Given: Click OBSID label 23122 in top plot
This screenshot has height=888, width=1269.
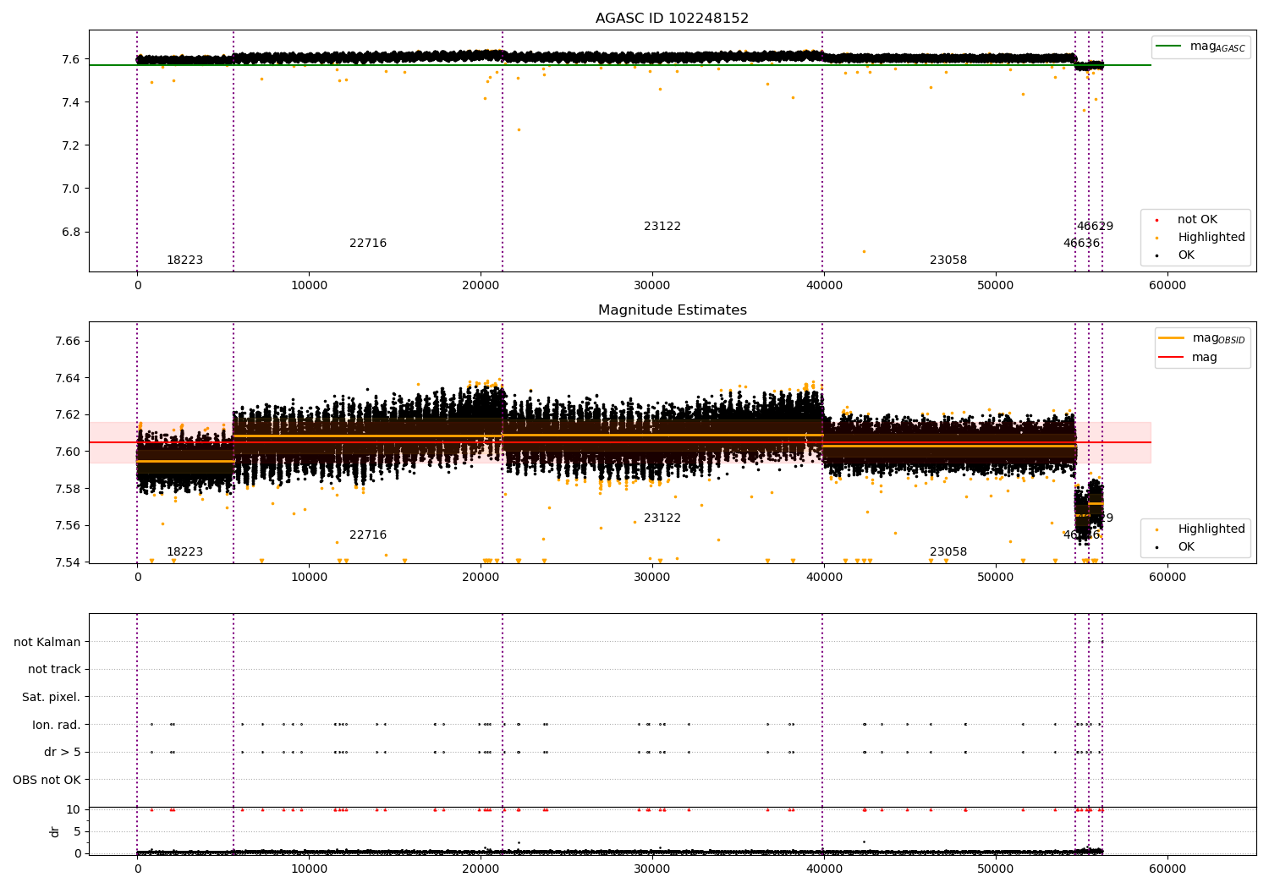Looking at the screenshot, I should pyautogui.click(x=662, y=227).
